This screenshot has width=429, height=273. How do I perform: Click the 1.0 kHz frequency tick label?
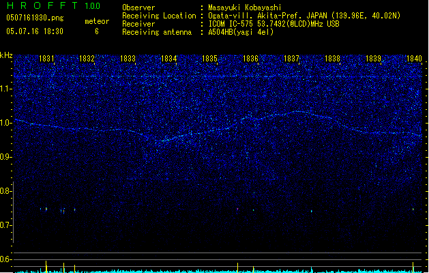pyautogui.click(x=6, y=123)
